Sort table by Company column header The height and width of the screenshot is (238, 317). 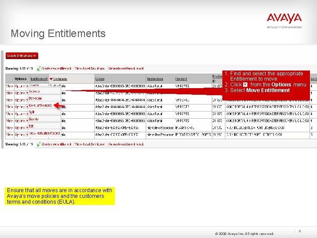[x=60, y=79]
